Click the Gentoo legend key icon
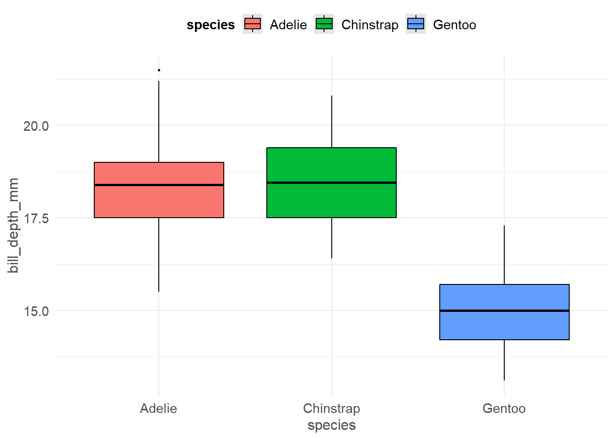The image size is (615, 439). (x=415, y=24)
